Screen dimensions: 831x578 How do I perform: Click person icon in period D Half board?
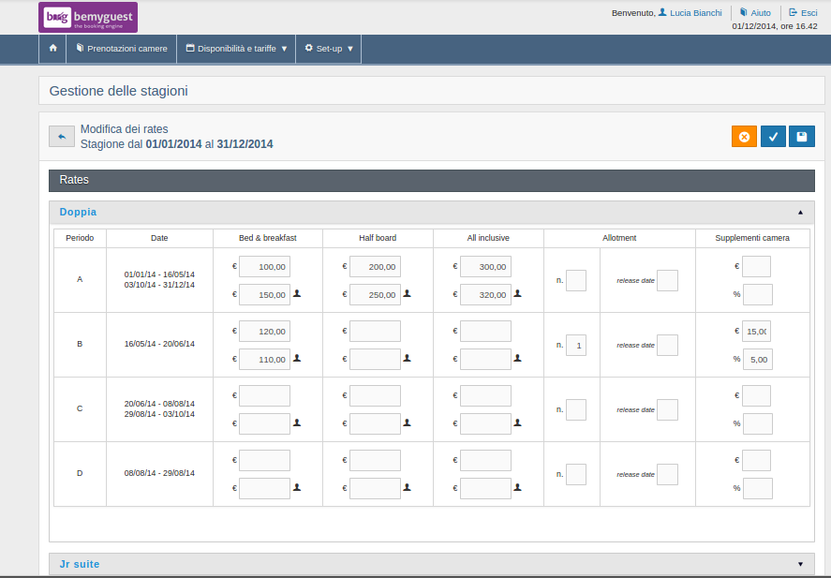point(407,487)
